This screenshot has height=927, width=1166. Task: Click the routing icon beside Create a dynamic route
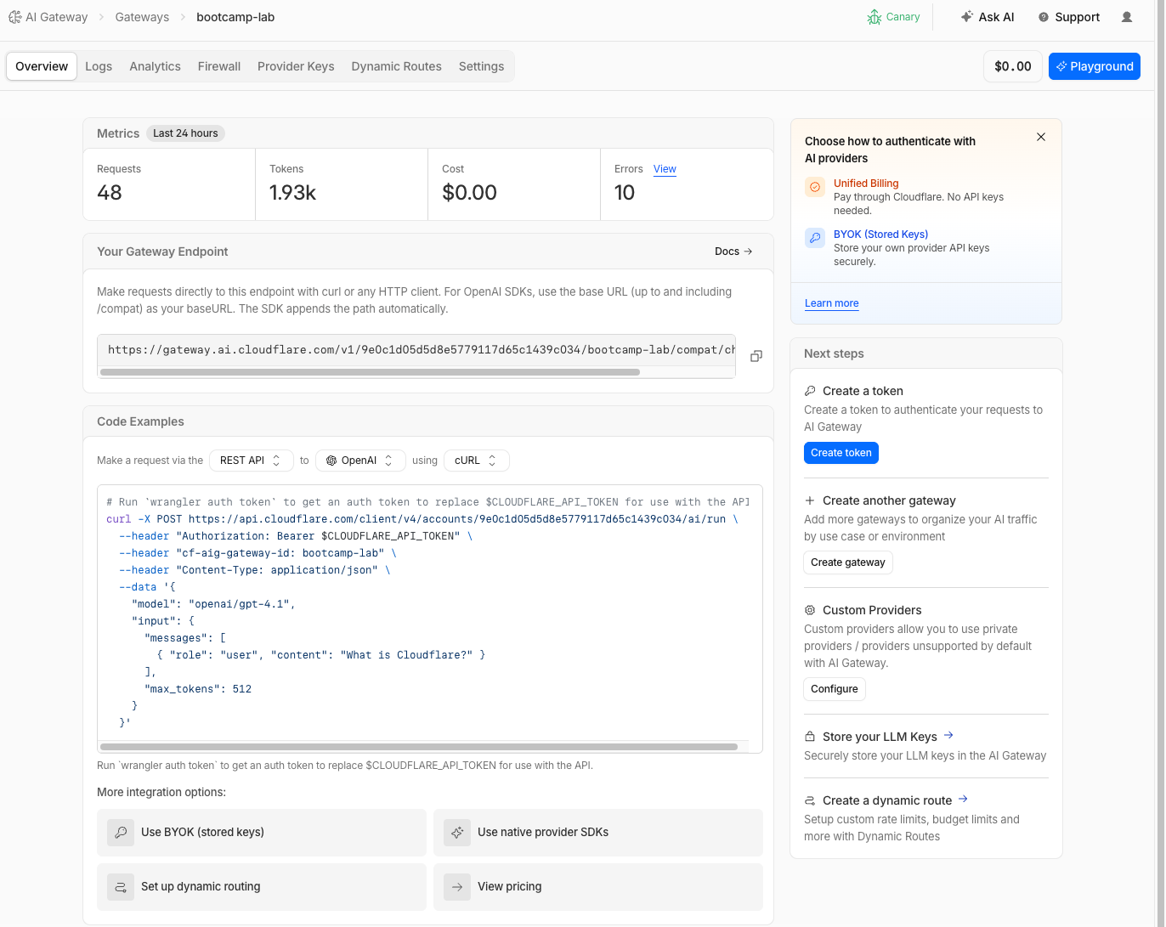pos(810,800)
